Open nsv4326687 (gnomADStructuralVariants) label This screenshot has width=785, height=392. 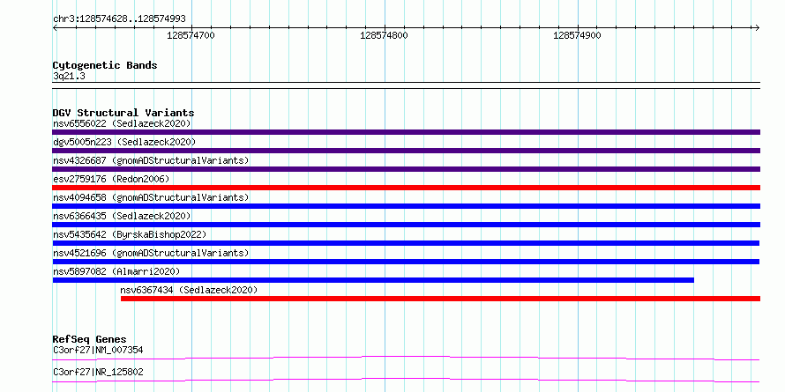pyautogui.click(x=151, y=160)
